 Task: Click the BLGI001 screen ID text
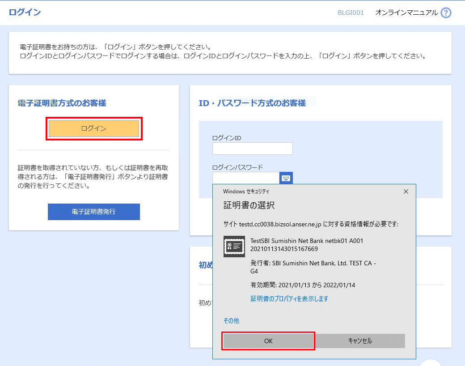pyautogui.click(x=351, y=13)
